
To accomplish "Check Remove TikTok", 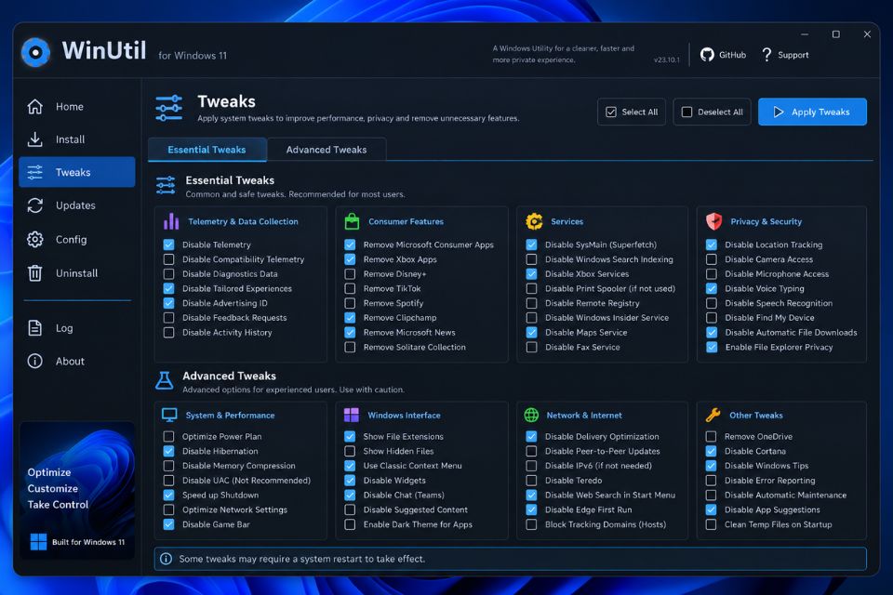I will point(350,289).
